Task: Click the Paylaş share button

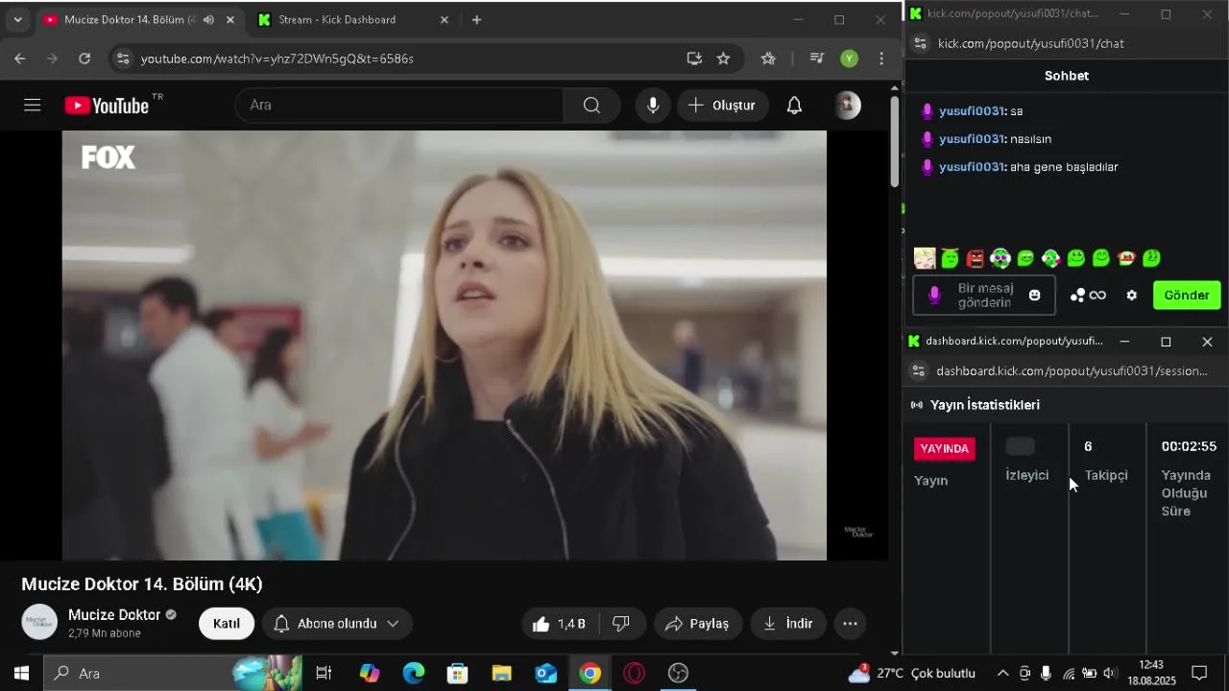Action: [698, 624]
